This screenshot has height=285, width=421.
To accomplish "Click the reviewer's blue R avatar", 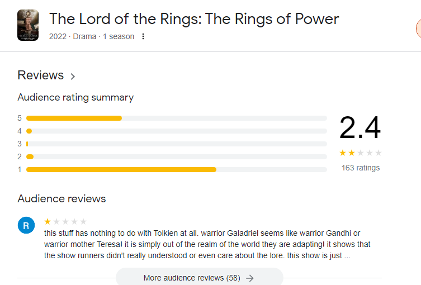I will (26, 226).
